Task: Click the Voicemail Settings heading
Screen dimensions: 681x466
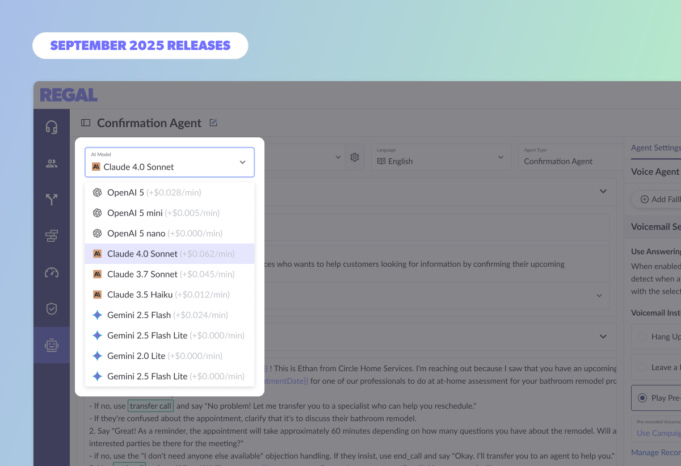Action: coord(656,226)
